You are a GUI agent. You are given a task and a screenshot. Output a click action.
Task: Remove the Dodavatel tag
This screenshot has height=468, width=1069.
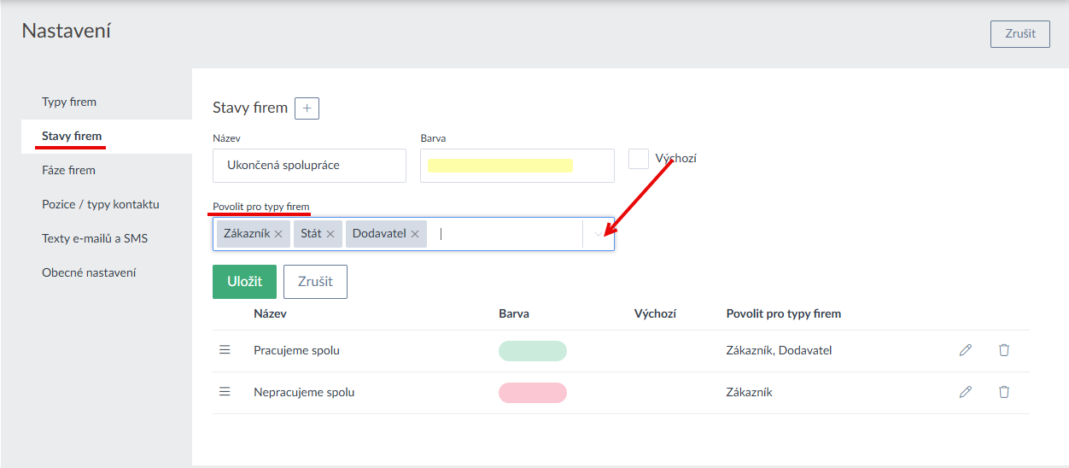(415, 234)
